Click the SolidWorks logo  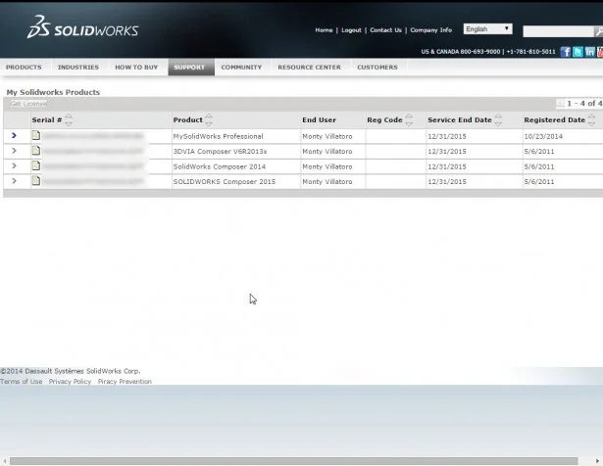(82, 28)
